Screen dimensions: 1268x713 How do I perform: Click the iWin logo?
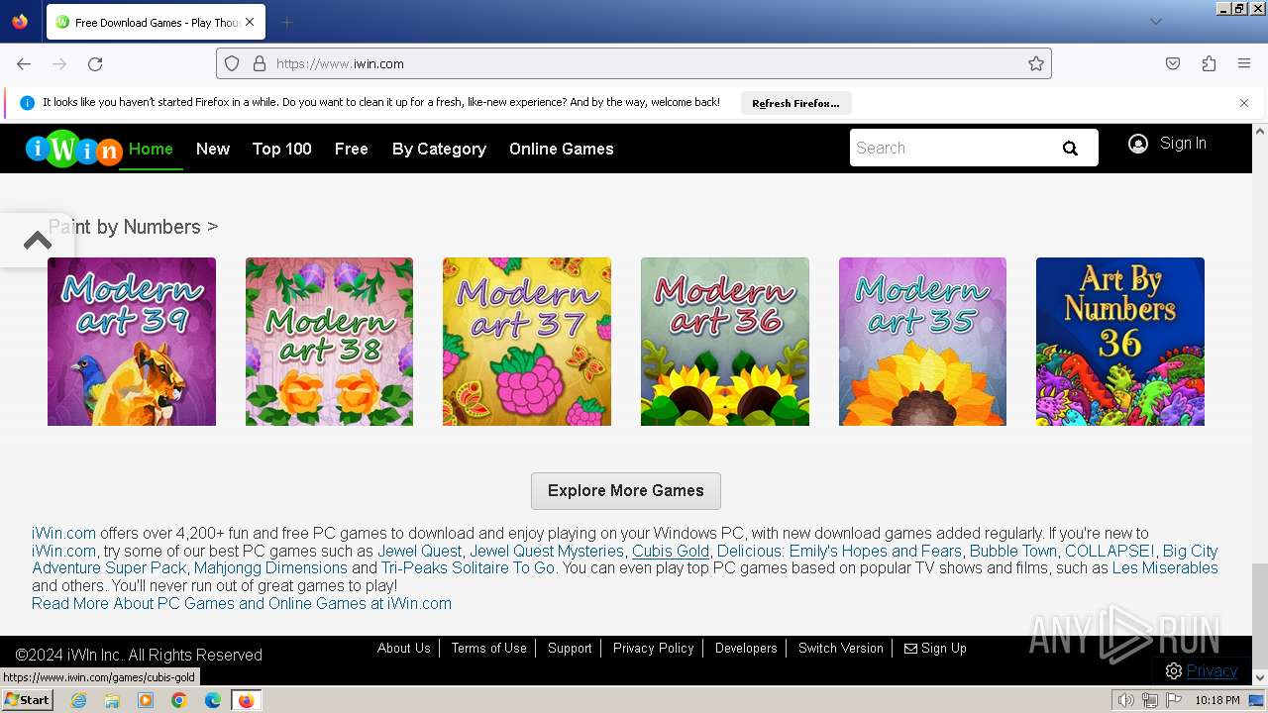[x=73, y=149]
